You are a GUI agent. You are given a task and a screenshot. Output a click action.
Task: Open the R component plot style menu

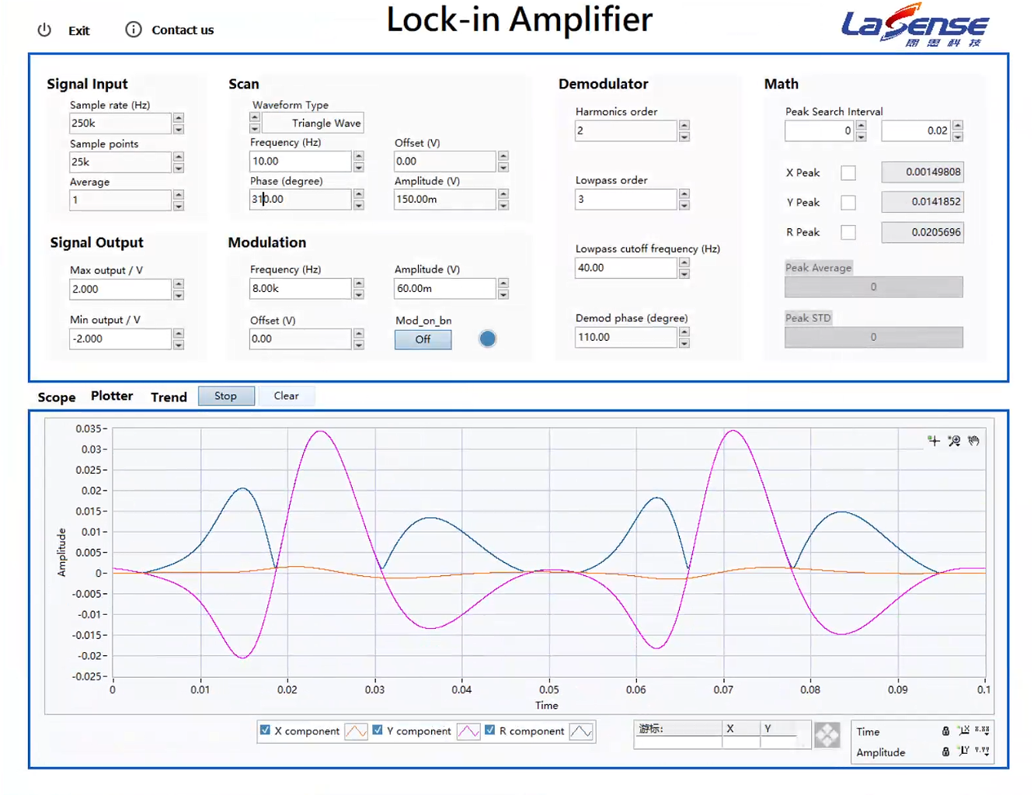(581, 731)
